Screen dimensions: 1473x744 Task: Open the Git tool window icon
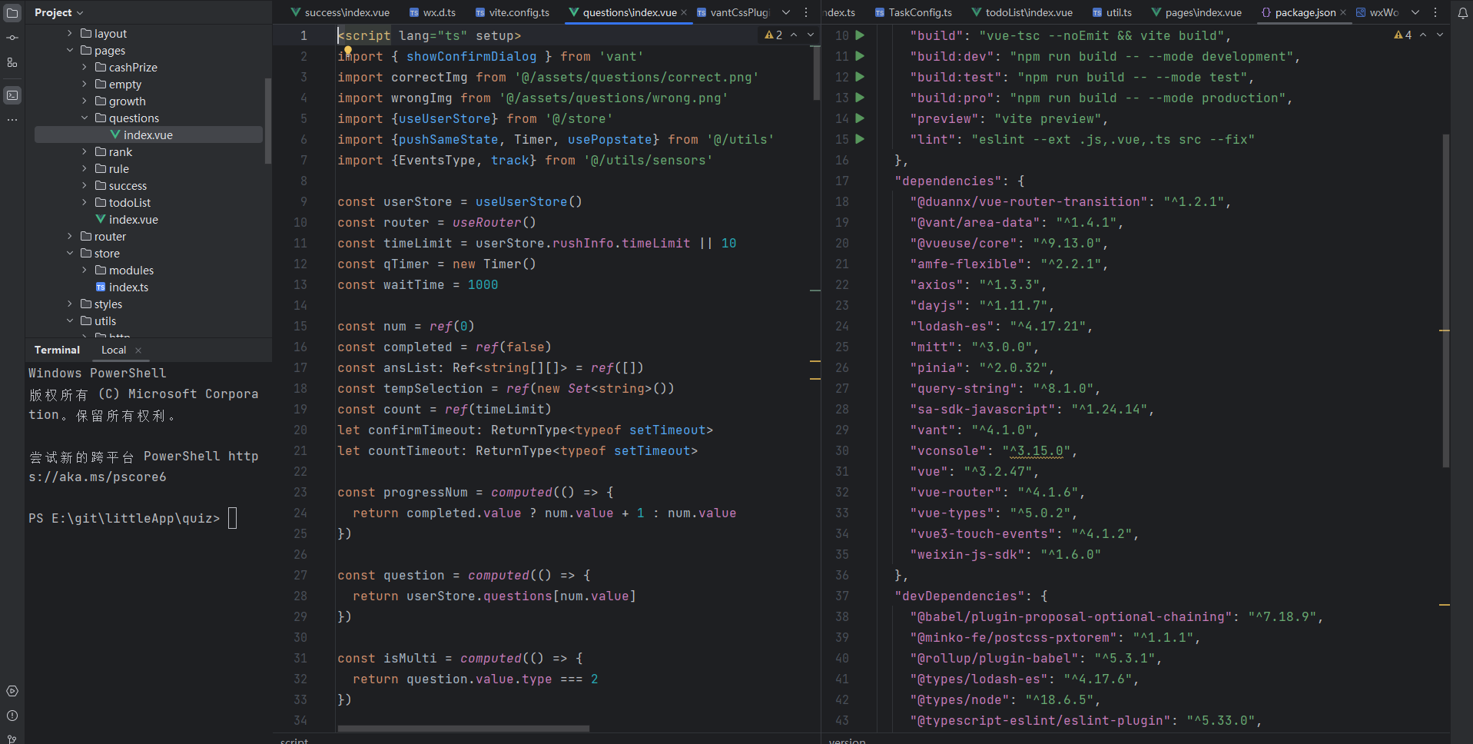(x=12, y=738)
